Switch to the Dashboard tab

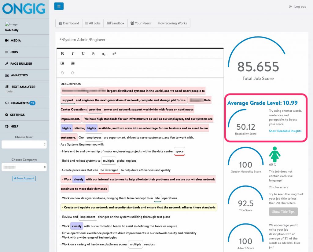(68, 23)
